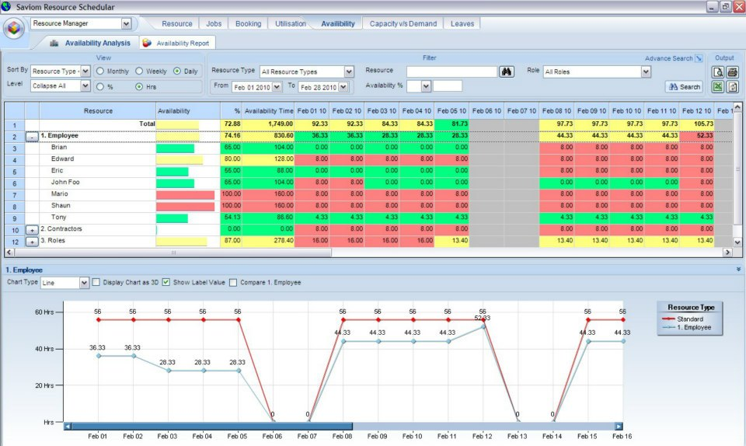Open the print preview output icon

pos(718,71)
